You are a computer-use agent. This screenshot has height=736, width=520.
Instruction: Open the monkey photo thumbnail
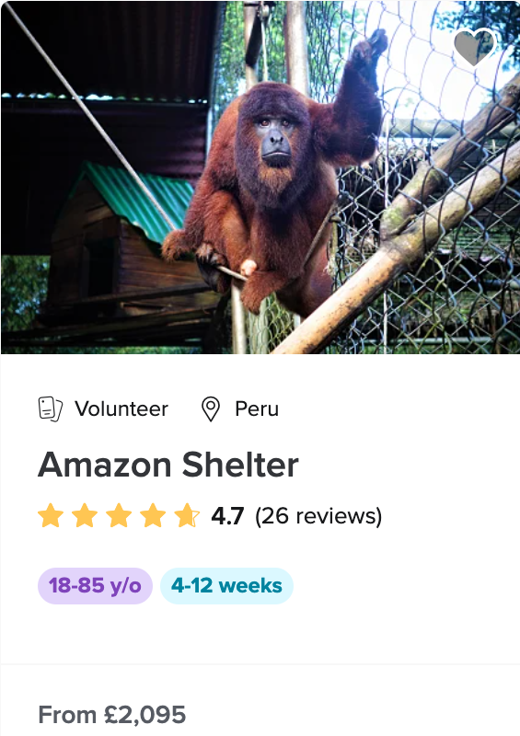click(260, 178)
